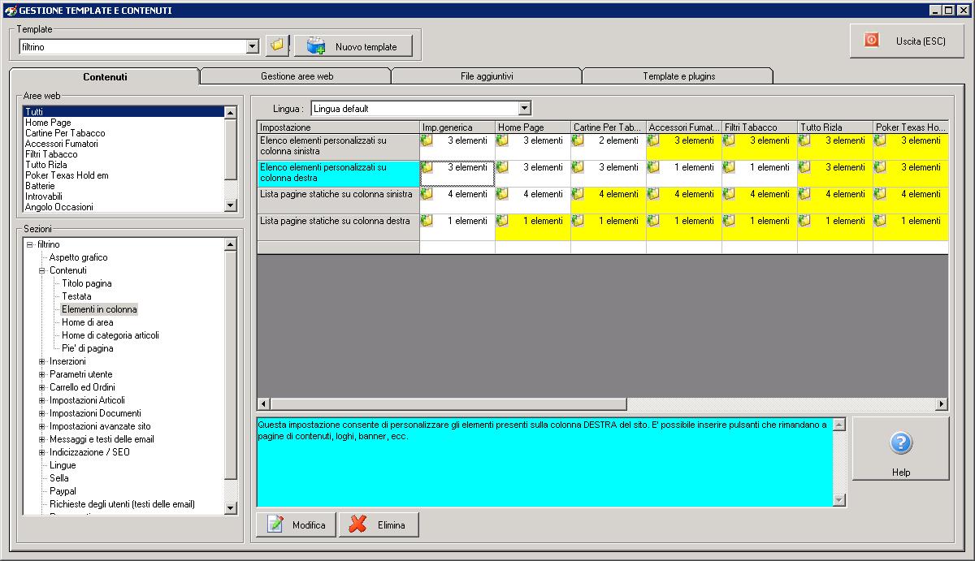Open the Lingua dropdown arrow

524,108
